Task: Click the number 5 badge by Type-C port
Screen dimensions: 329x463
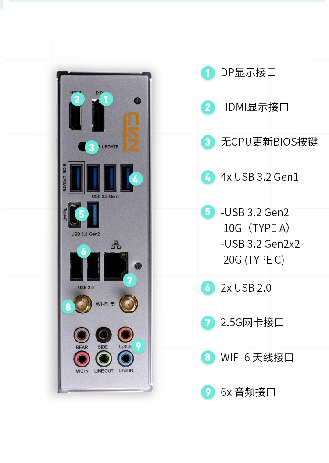Action: click(82, 214)
